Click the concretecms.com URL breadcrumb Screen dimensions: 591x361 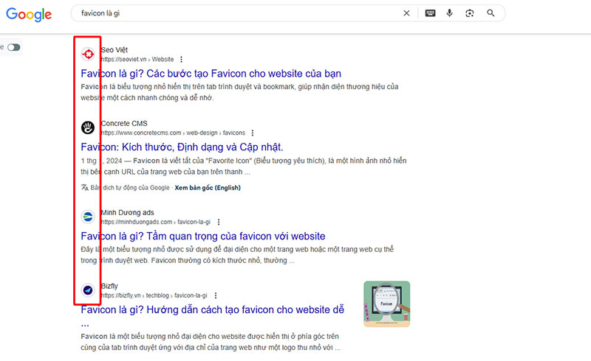click(x=173, y=133)
